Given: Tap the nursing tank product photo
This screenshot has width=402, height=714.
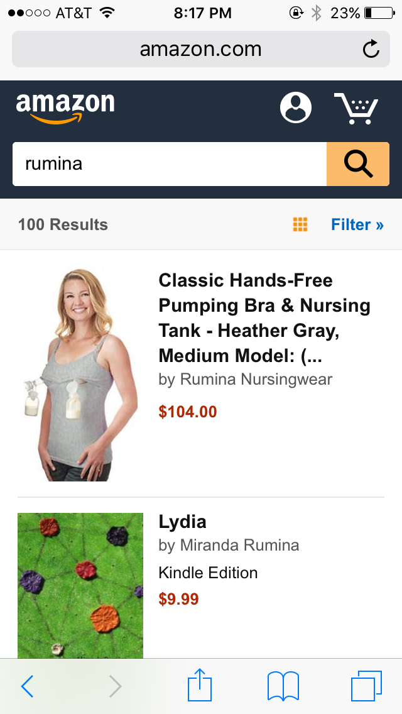Looking at the screenshot, I should click(80, 375).
